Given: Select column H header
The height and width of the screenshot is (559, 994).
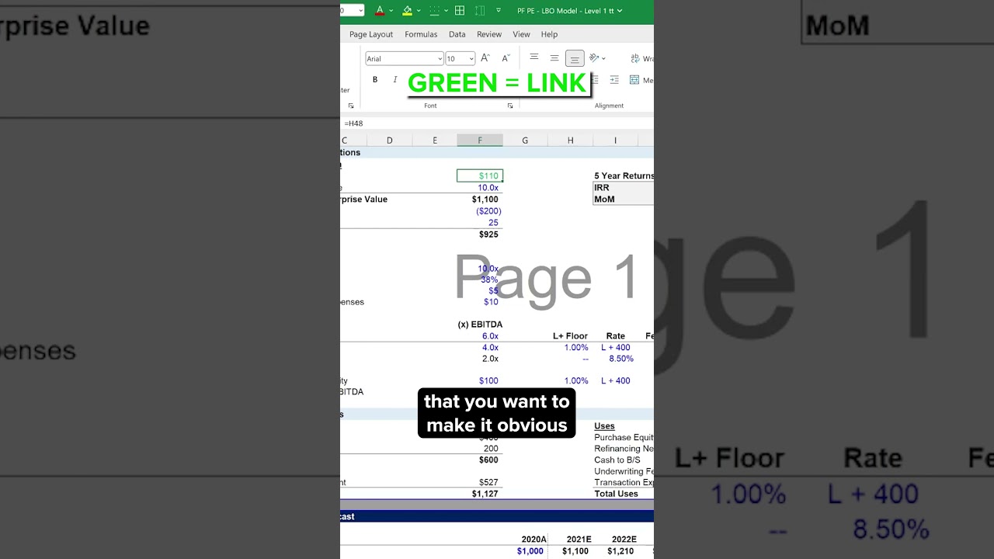Looking at the screenshot, I should click(571, 141).
